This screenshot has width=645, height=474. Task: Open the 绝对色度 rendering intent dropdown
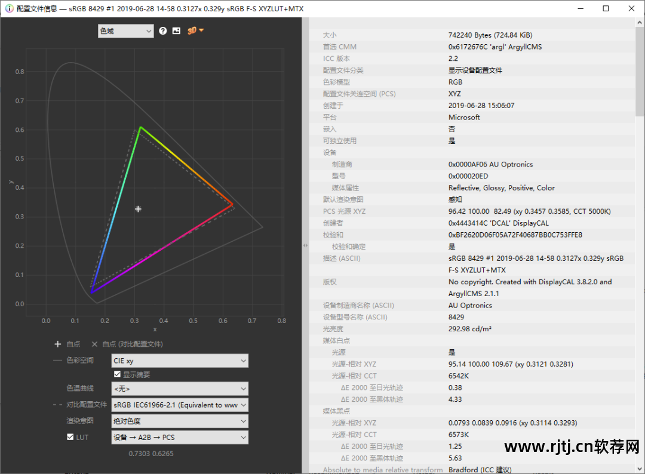(180, 421)
